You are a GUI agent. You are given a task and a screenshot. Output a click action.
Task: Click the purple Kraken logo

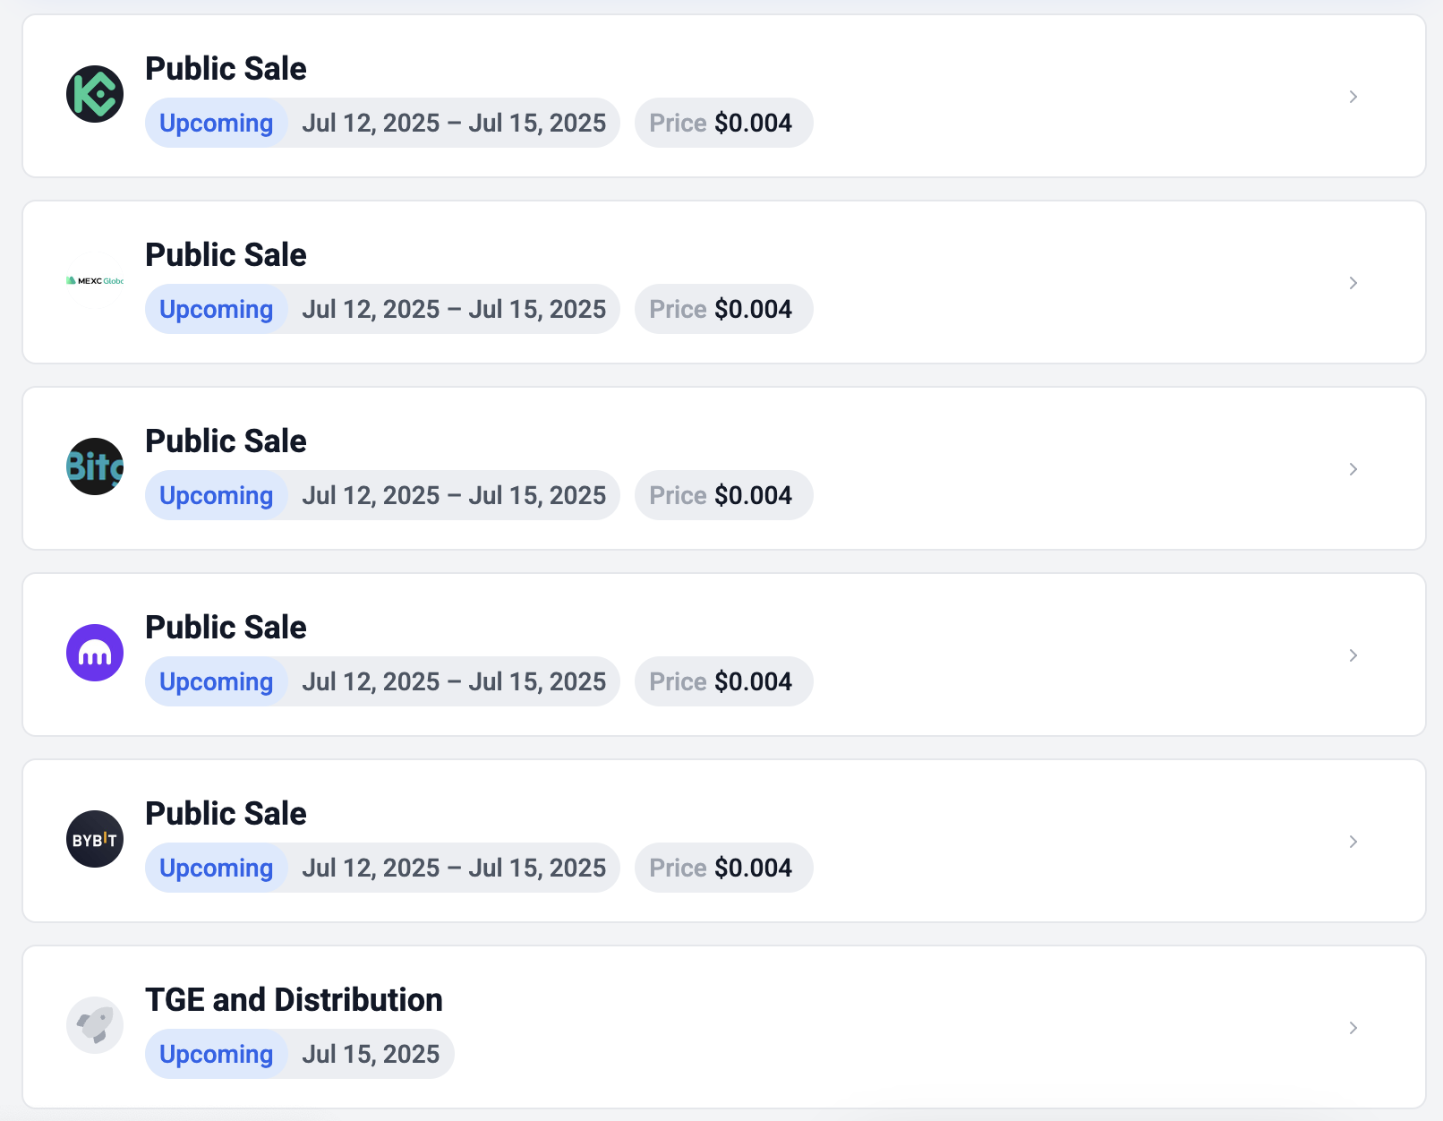[95, 653]
